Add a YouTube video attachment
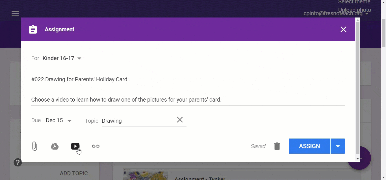This screenshot has width=386, height=180. tap(75, 146)
